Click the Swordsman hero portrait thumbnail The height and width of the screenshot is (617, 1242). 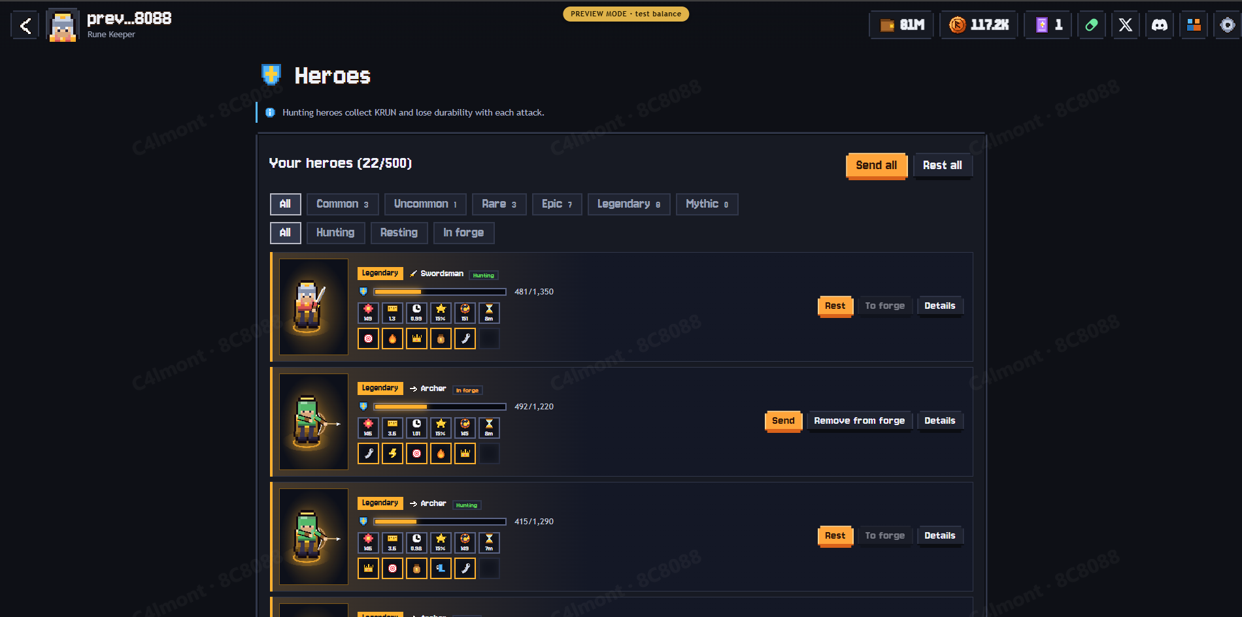pyautogui.click(x=314, y=307)
